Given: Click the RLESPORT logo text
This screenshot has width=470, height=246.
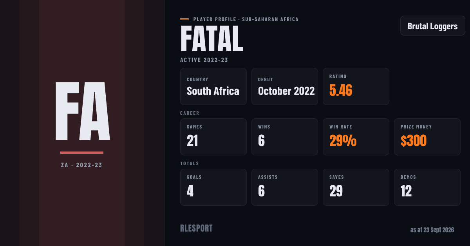Looking at the screenshot, I should [x=196, y=228].
